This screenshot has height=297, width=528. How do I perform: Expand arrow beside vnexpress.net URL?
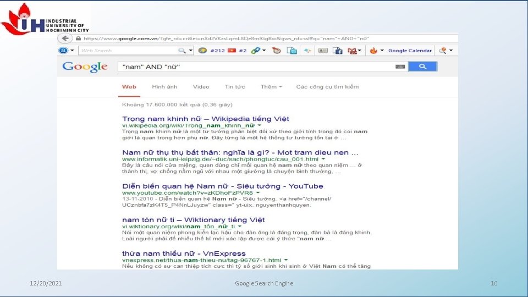tap(286, 260)
